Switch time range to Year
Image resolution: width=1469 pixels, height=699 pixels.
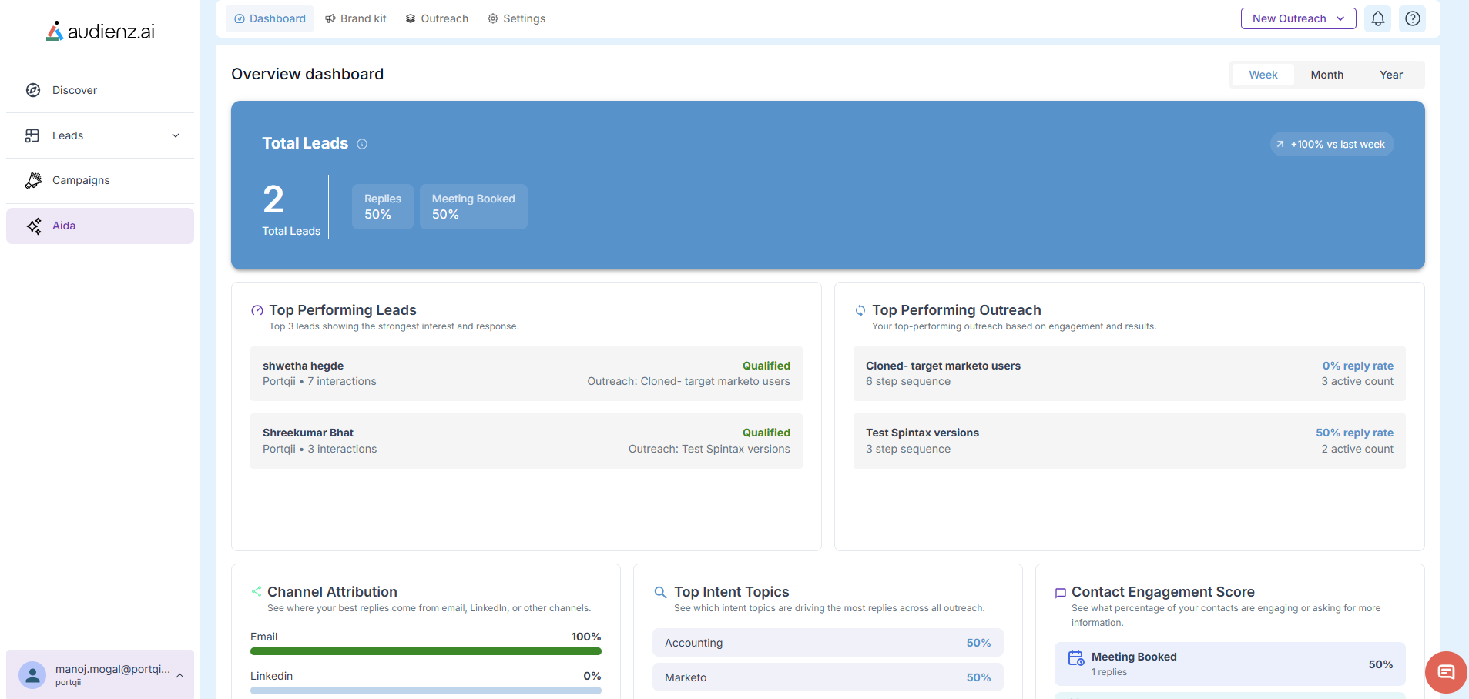(x=1390, y=75)
